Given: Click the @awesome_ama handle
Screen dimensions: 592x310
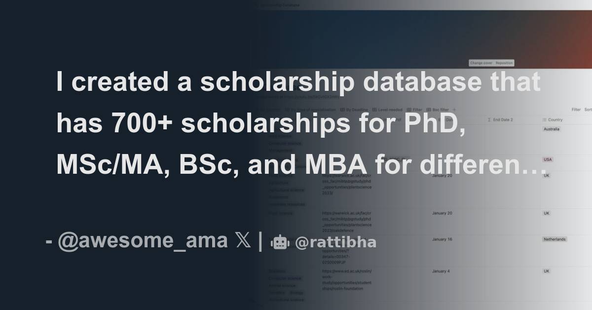Looking at the screenshot, I should point(143,241).
